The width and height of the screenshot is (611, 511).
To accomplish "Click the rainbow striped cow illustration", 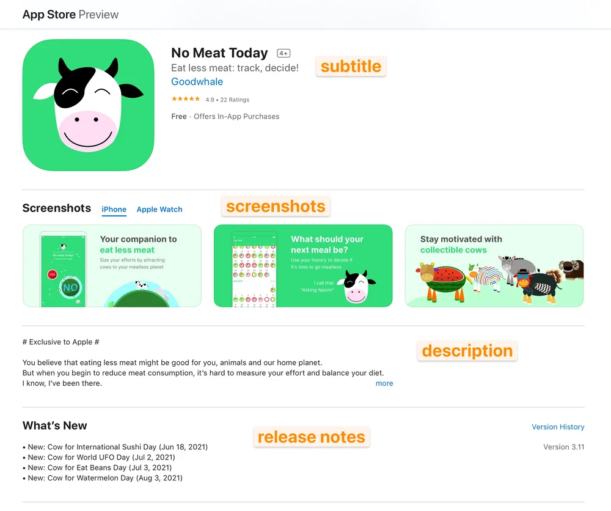I will [486, 278].
